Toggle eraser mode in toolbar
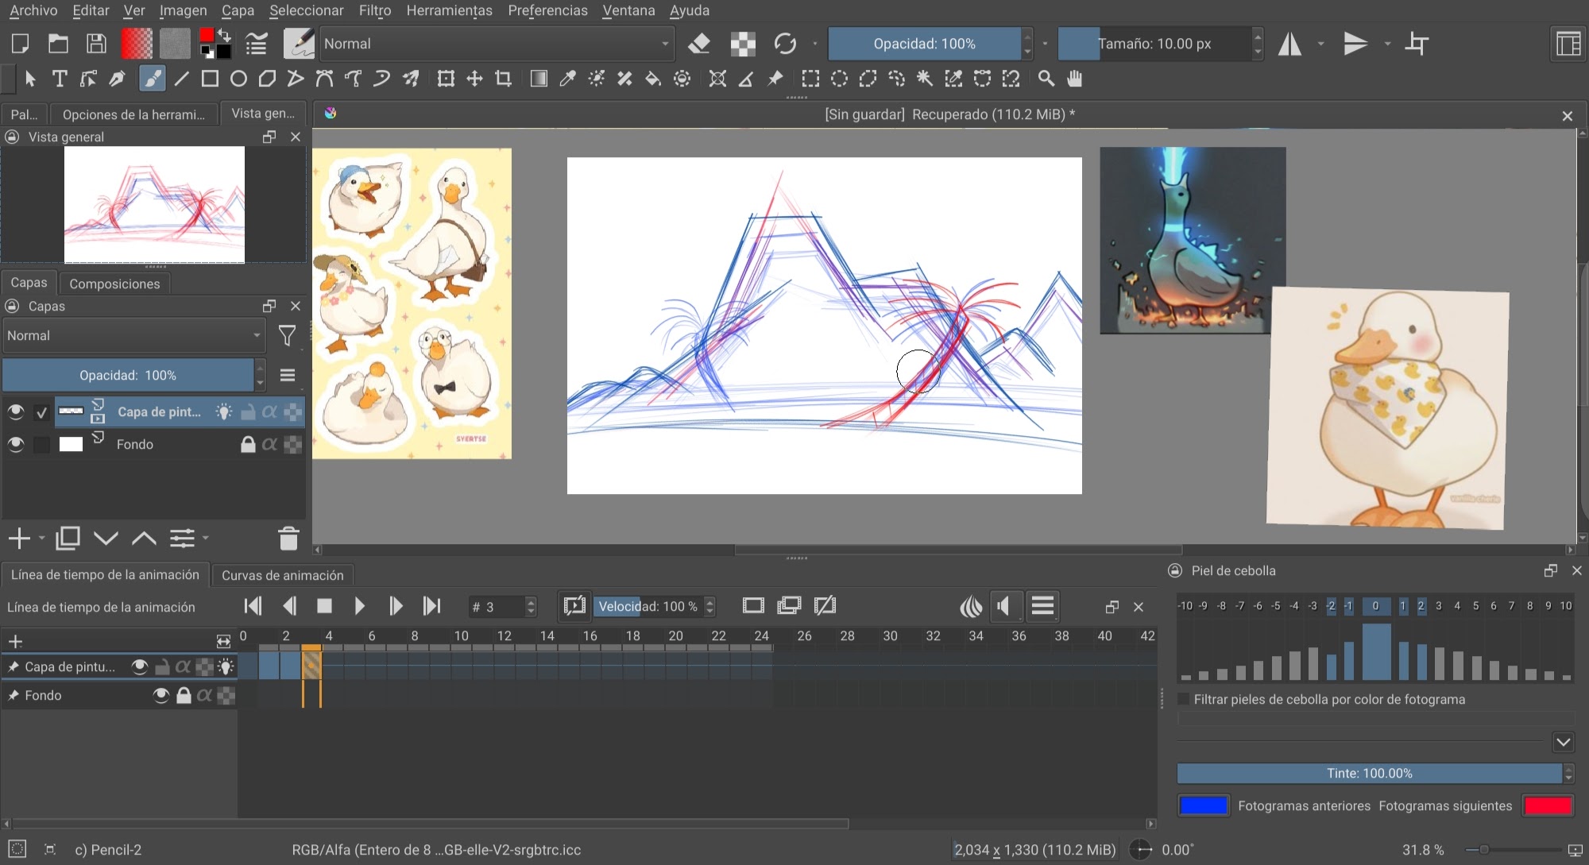Image resolution: width=1589 pixels, height=865 pixels. coord(699,44)
